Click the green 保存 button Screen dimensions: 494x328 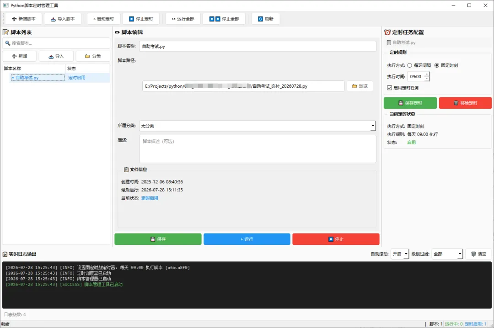[x=158, y=239]
